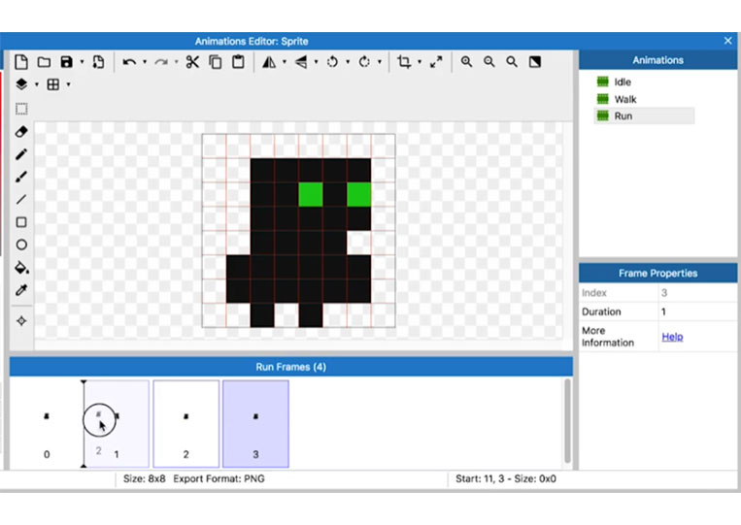Screen dimensions: 741x525
Task: Open the Redo history dropdown arrow
Action: click(177, 62)
